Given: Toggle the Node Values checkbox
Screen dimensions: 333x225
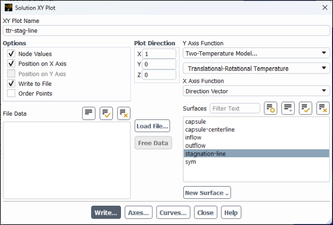Looking at the screenshot, I should coord(11,54).
